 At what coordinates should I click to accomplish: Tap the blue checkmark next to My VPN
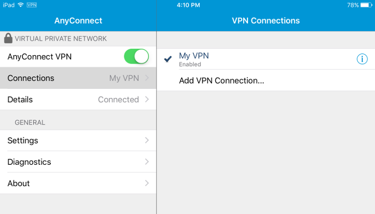[168, 59]
